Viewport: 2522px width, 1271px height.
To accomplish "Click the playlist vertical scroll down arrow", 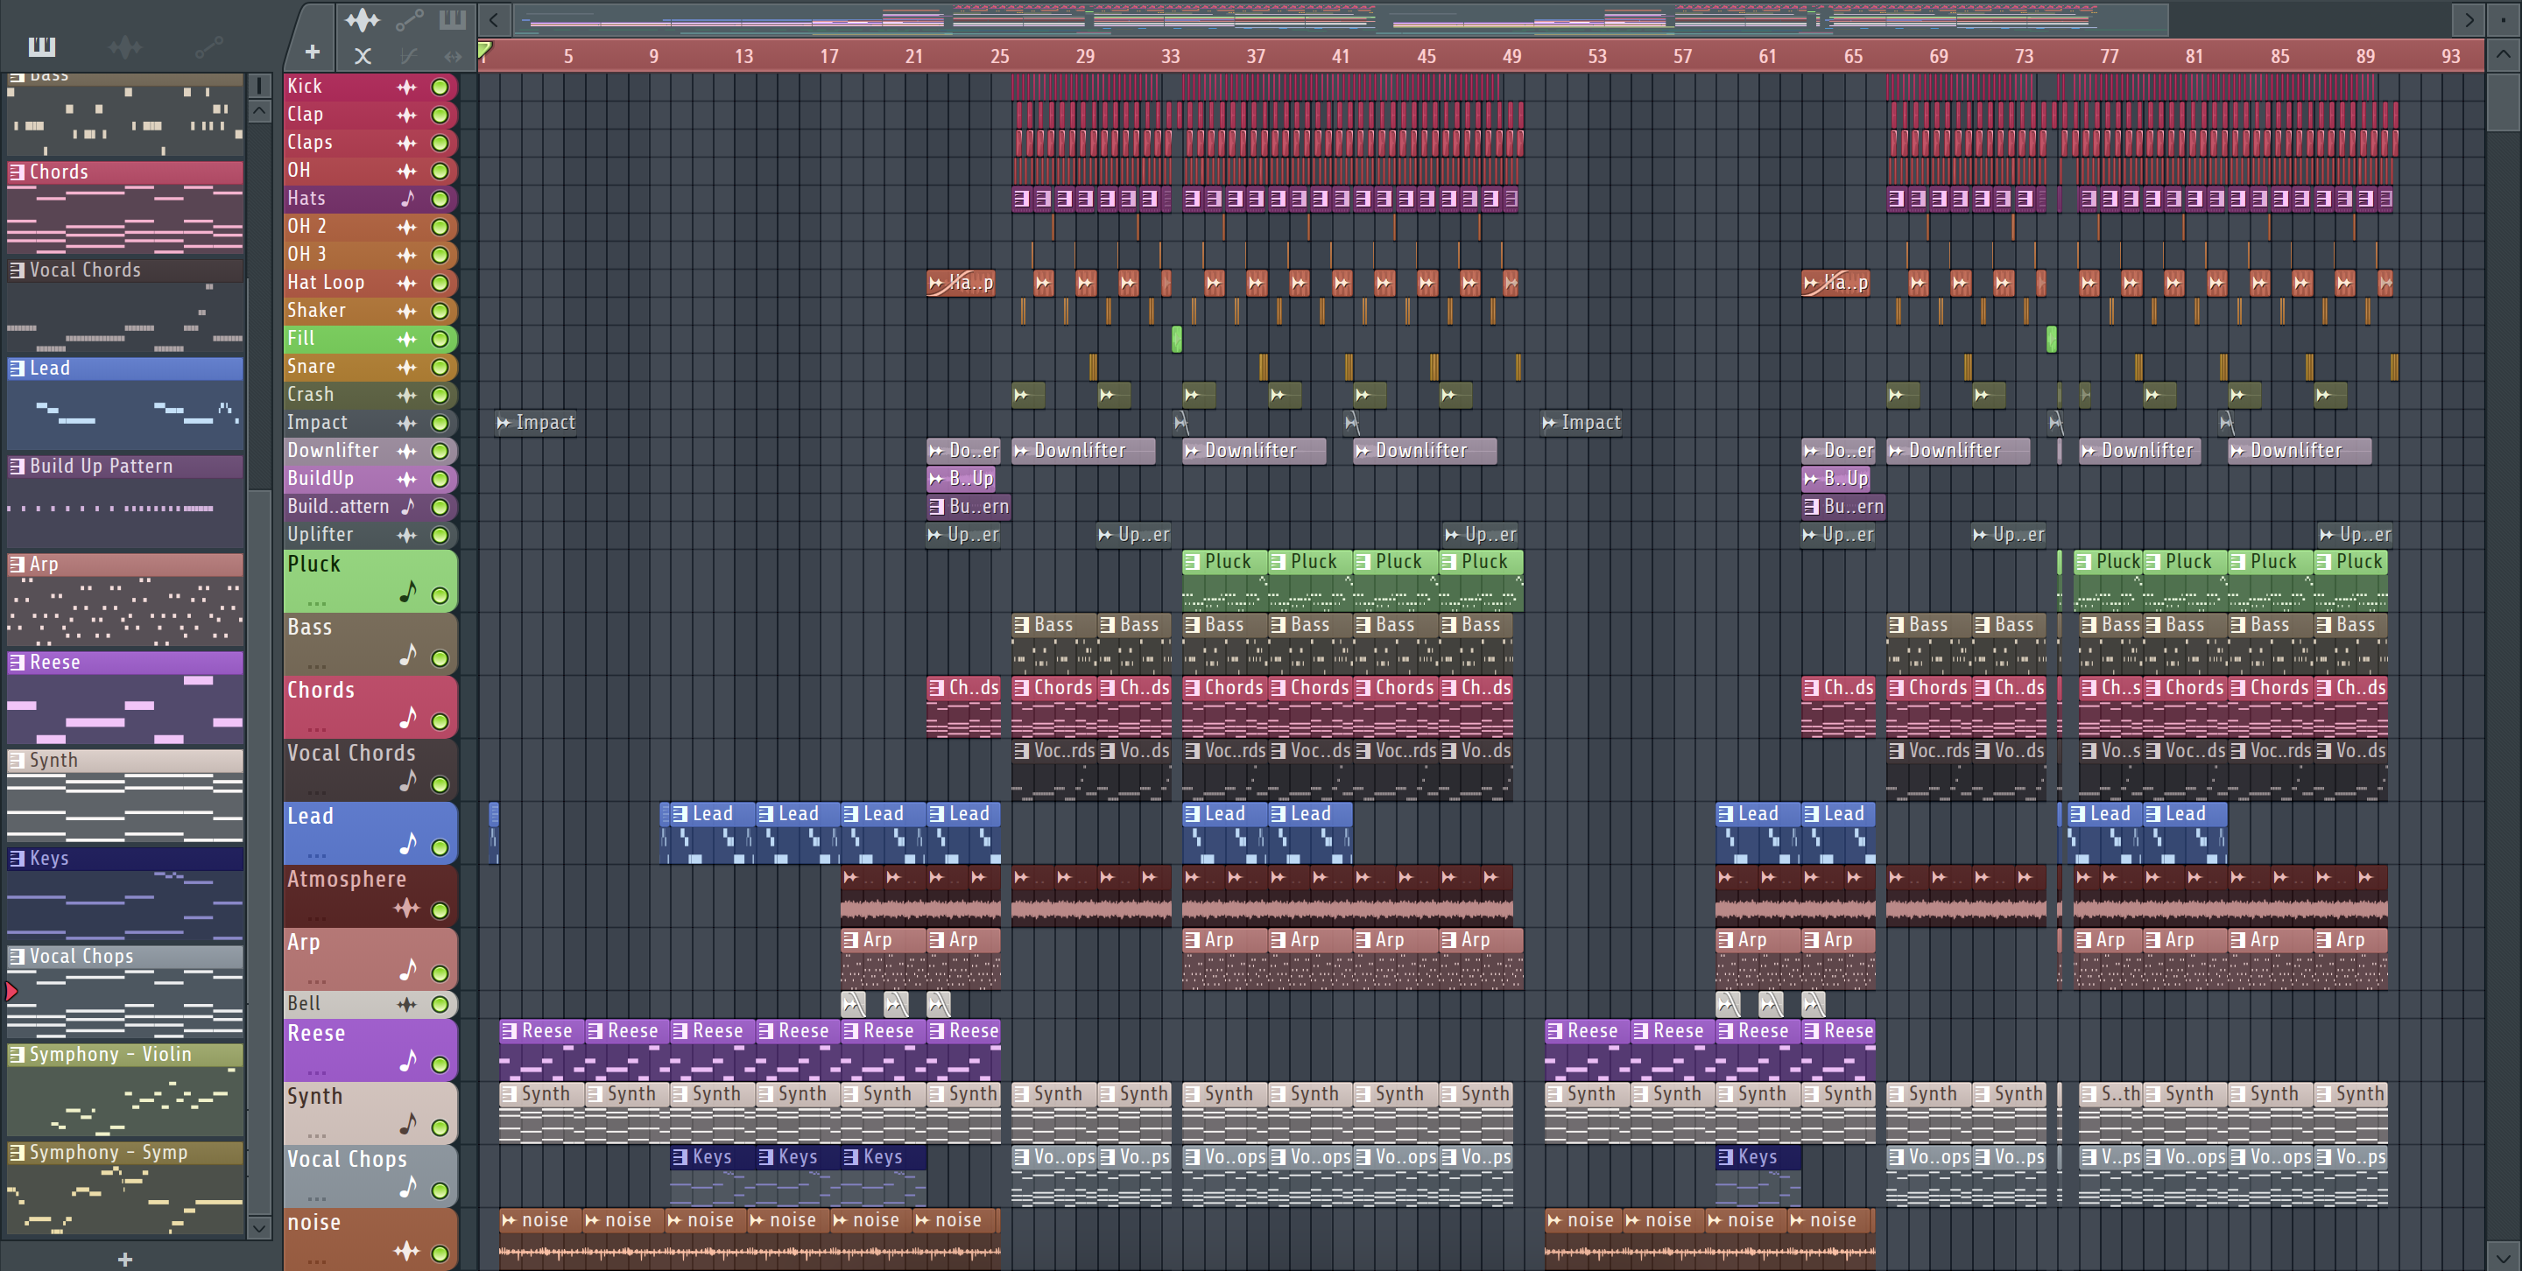I will [x=2504, y=1256].
